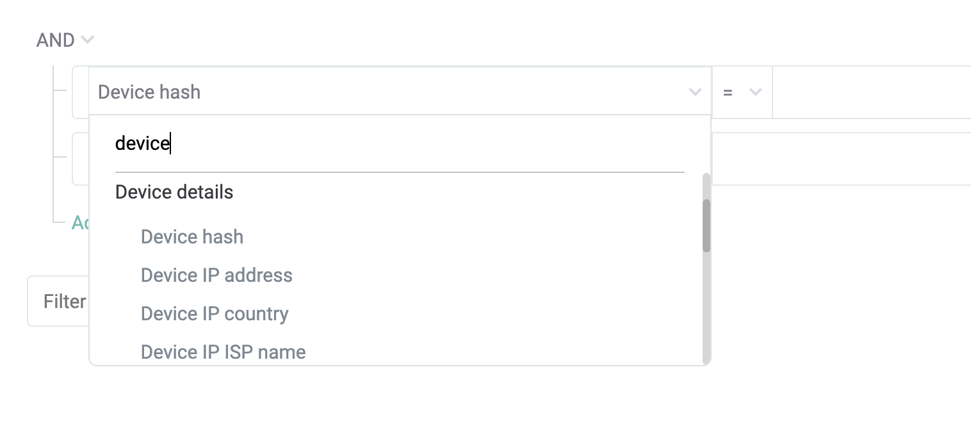This screenshot has width=971, height=433.
Task: Pick Device IP ISP name from the options
Action: (x=223, y=352)
